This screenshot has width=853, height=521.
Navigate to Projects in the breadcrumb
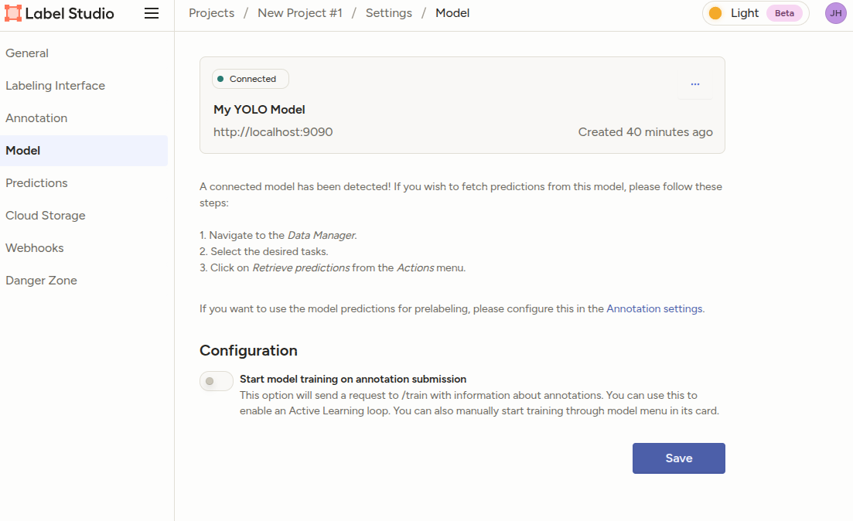[x=211, y=13]
